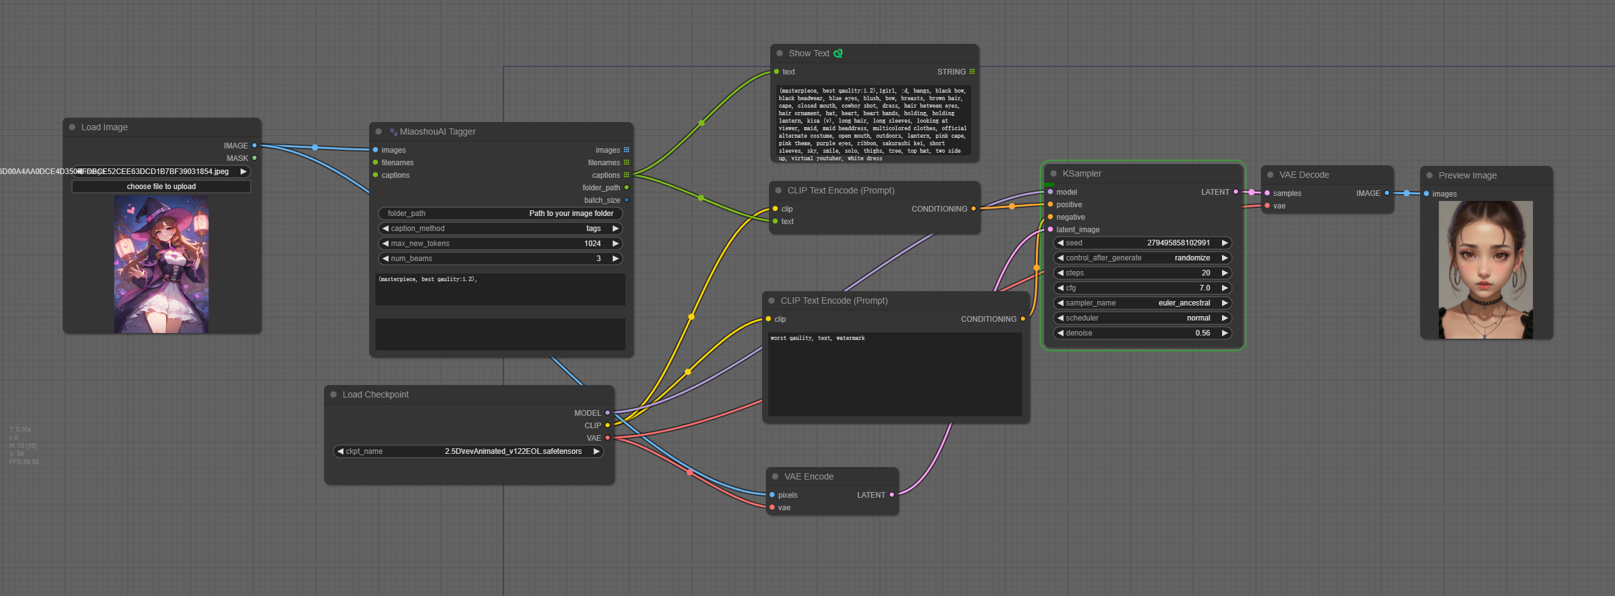Decrease max_new_tokens with the left arrow
The height and width of the screenshot is (596, 1615).
tap(385, 244)
